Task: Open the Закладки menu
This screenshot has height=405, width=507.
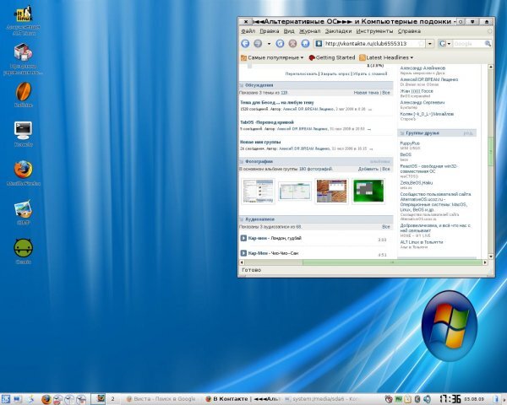Action: pos(336,30)
